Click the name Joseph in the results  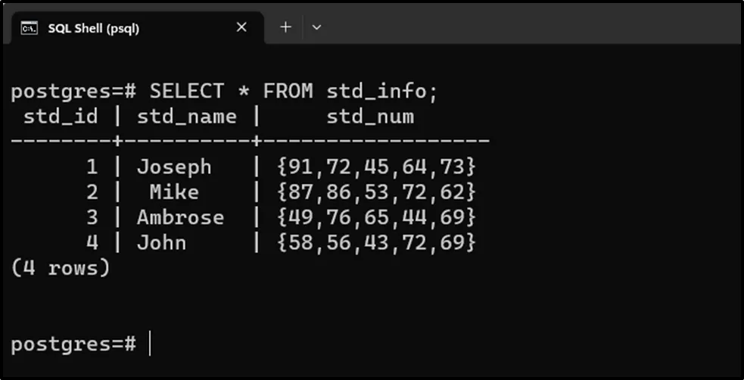click(174, 167)
